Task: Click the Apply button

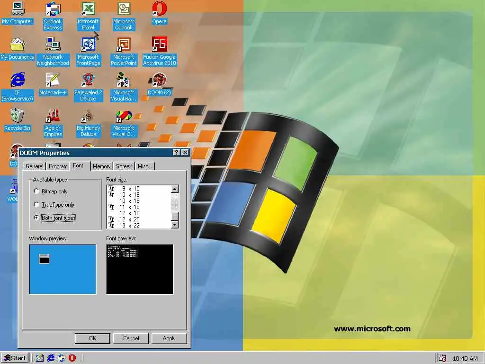Action: 169,338
